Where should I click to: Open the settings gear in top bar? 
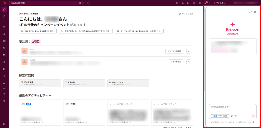pos(200,3)
